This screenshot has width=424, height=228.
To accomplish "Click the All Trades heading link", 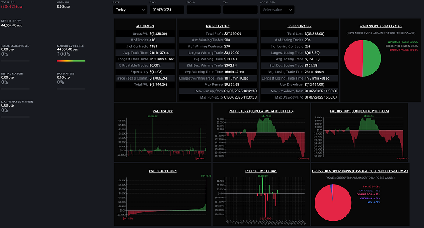I will click(x=145, y=26).
